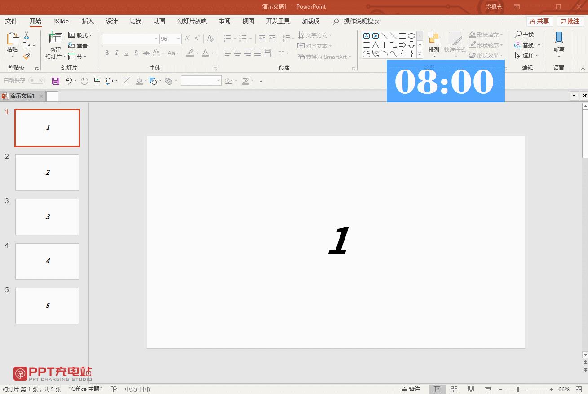588x394 pixels.
Task: Click the 共享 share button
Action: coord(539,21)
